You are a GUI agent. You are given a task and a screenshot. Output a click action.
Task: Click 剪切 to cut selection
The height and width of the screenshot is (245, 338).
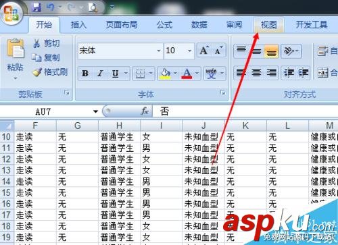(47, 43)
